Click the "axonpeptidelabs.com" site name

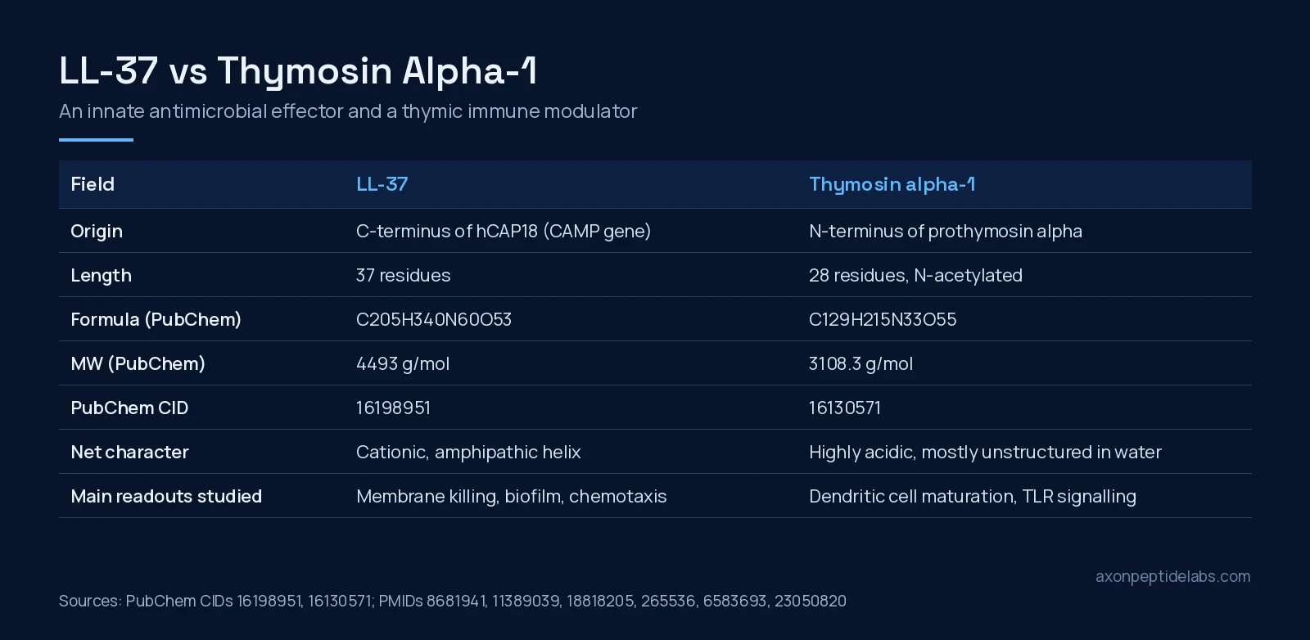(1172, 576)
